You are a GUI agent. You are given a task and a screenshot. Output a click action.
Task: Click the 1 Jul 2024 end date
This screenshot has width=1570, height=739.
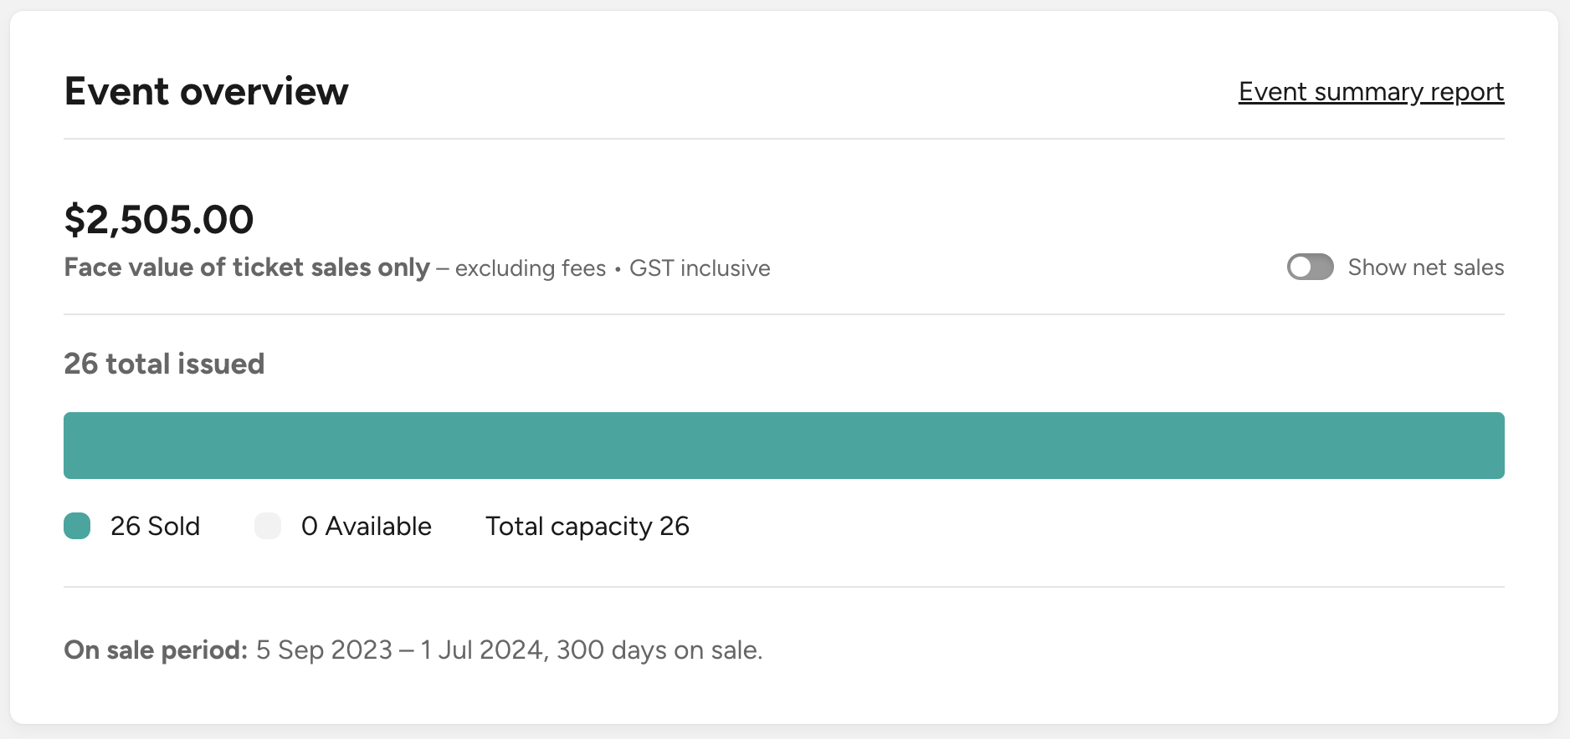click(x=481, y=650)
